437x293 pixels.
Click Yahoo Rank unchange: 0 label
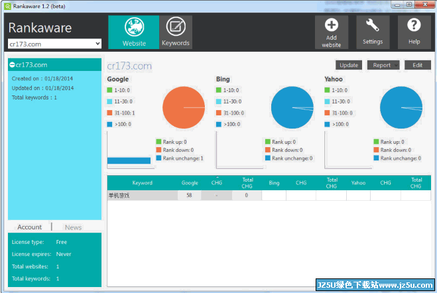click(x=401, y=158)
